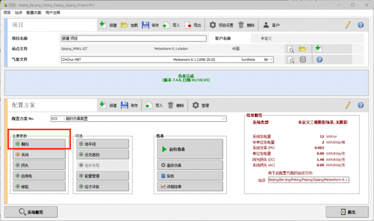This screenshot has height=221, width=374.
Task: Click the MeteoNorm 8.1 station text
Action: [171, 49]
